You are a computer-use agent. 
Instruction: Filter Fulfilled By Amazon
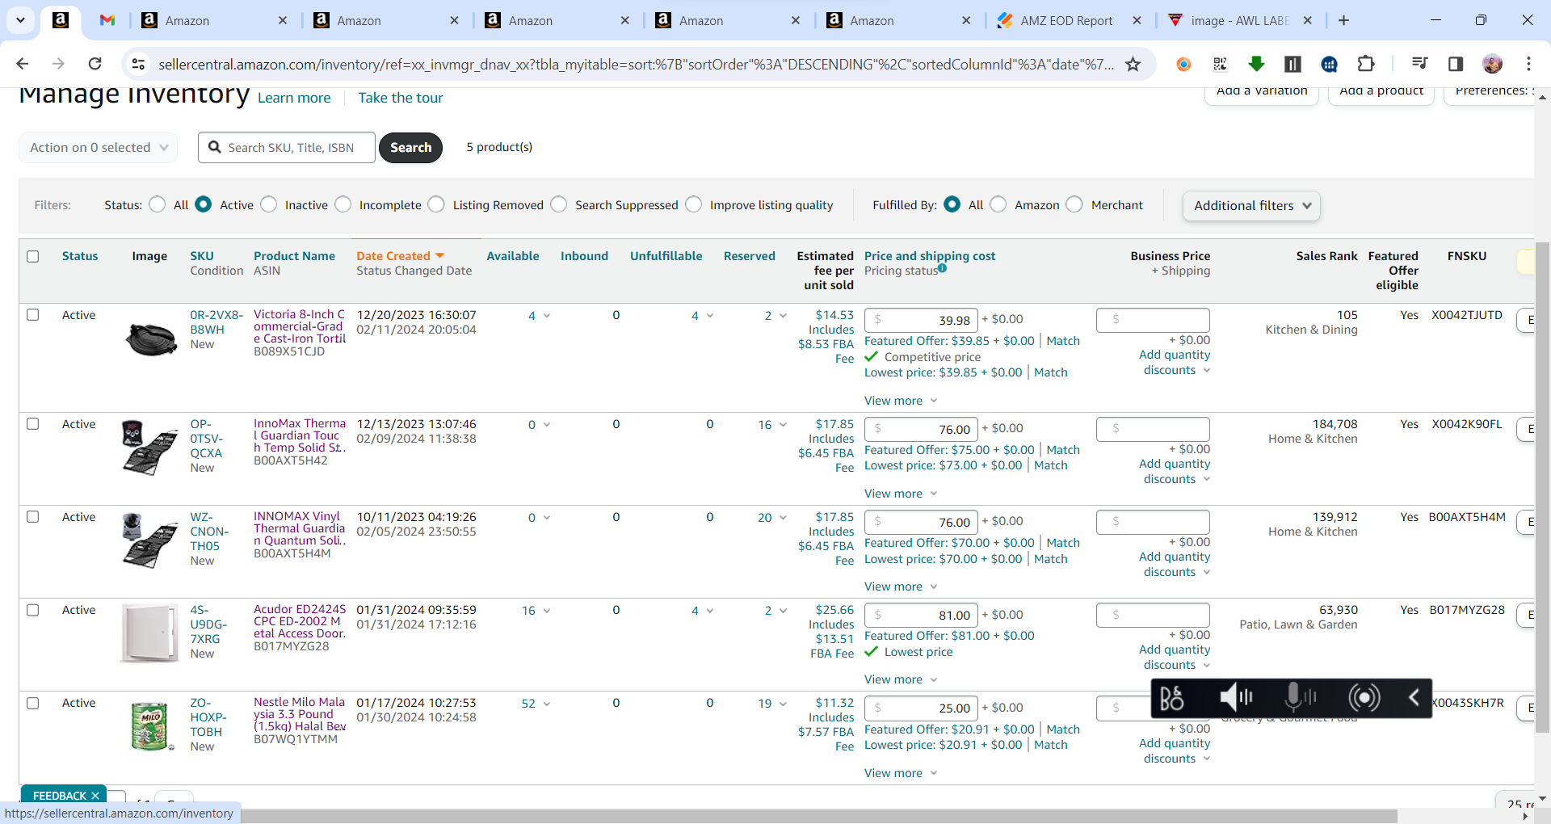(998, 204)
